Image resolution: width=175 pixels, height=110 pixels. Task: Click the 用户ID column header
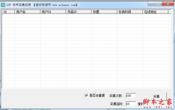click(x=53, y=12)
